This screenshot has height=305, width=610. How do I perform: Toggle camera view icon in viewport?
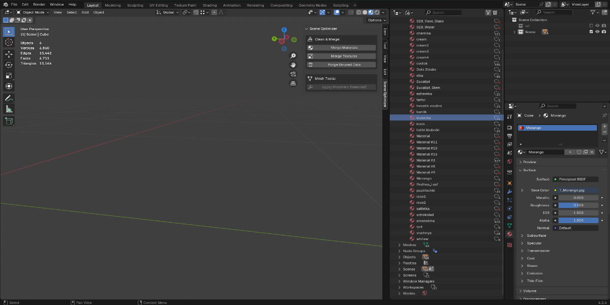coord(293,74)
